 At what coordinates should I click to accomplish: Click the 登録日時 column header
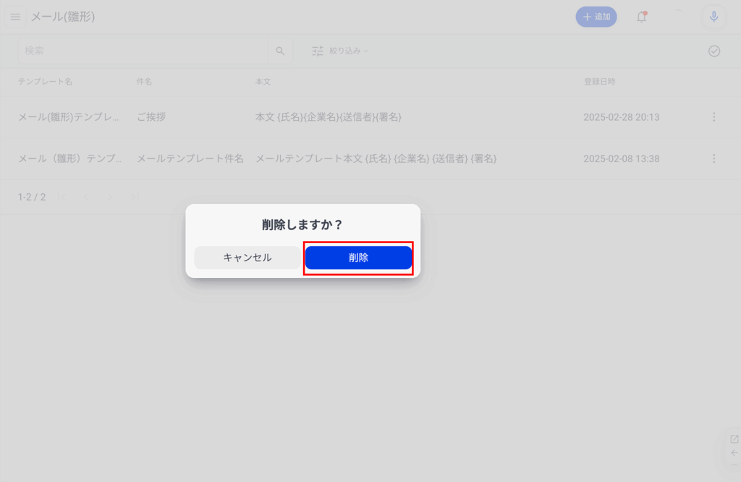(x=599, y=82)
